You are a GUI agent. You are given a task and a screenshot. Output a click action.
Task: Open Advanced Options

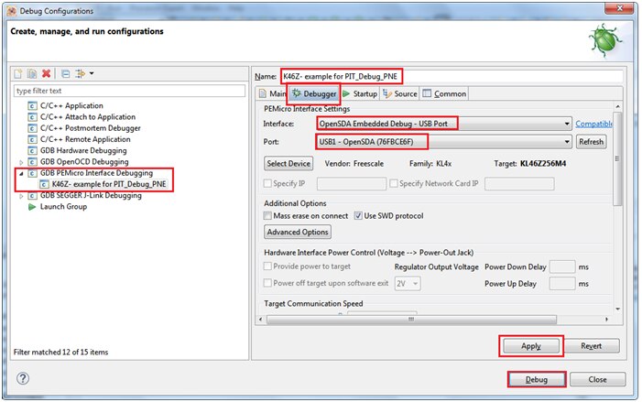298,232
